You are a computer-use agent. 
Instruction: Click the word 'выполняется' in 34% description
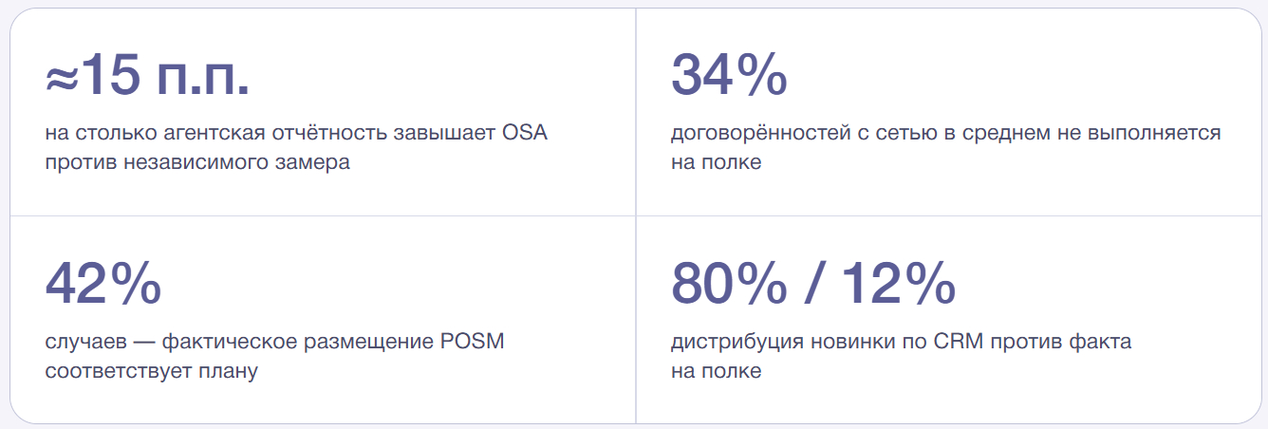coord(1155,133)
